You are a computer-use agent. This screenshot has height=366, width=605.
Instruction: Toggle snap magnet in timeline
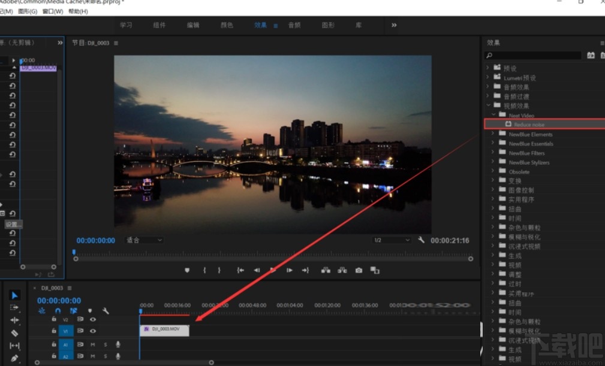click(x=58, y=311)
